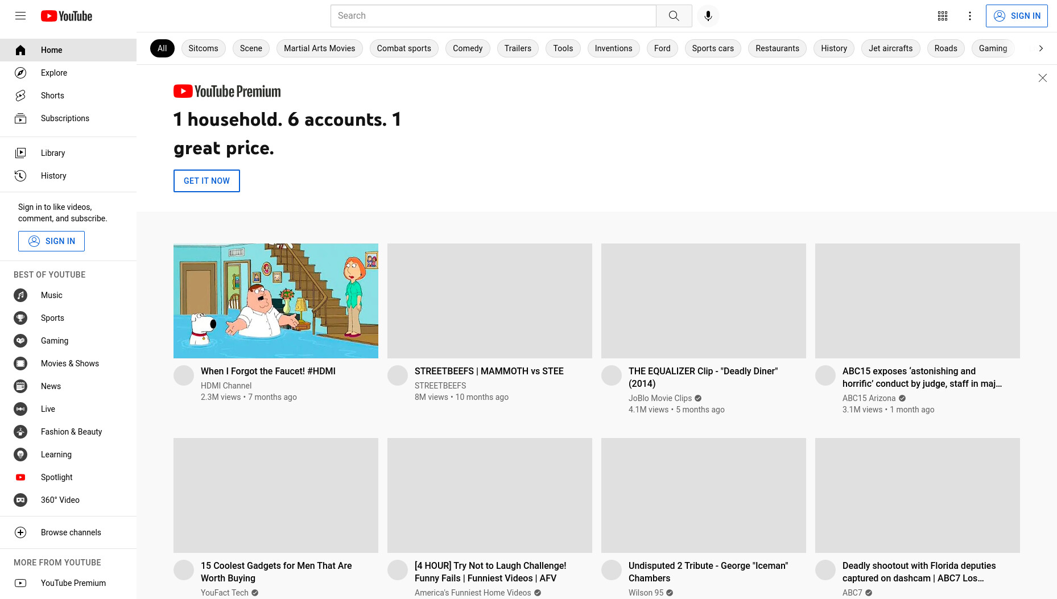The height and width of the screenshot is (599, 1057).
Task: Click the Movies & Shows film icon
Action: [x=20, y=363]
